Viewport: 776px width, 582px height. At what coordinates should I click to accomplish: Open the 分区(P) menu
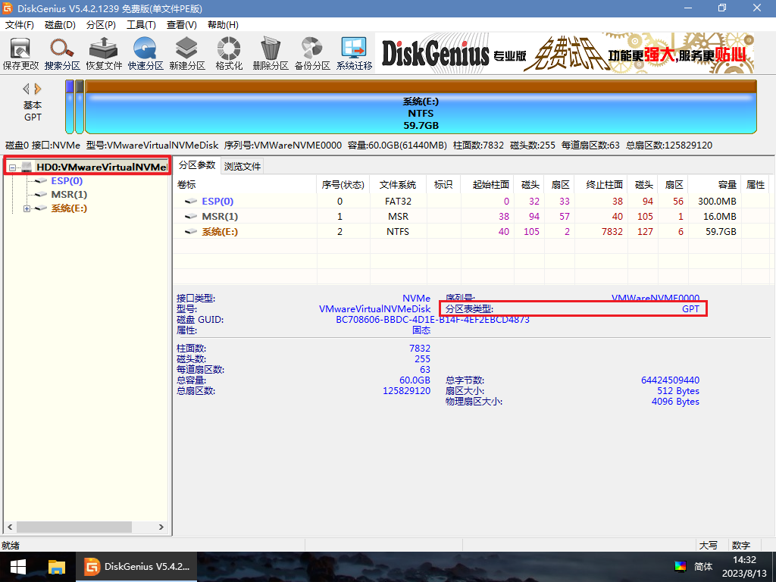pos(101,25)
